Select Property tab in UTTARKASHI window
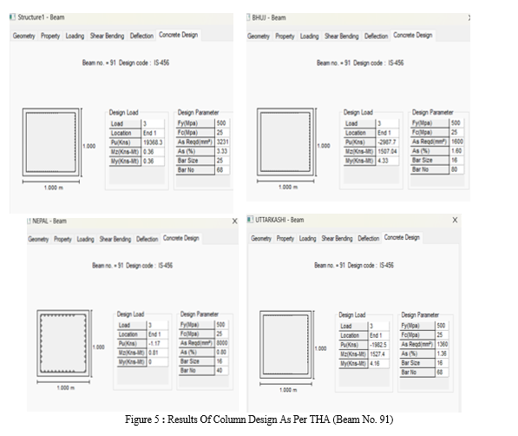 285,238
